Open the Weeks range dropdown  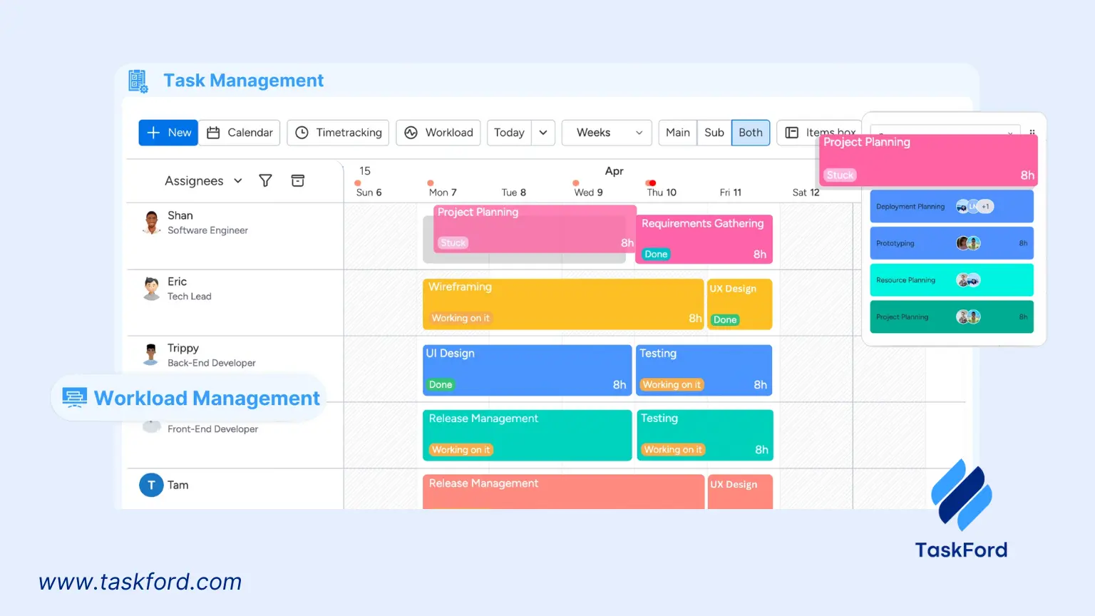pos(607,133)
